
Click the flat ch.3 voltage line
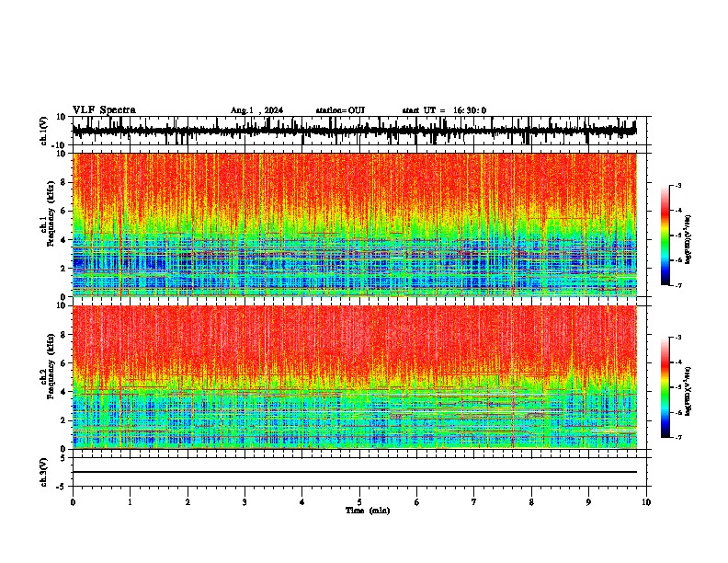click(x=354, y=472)
